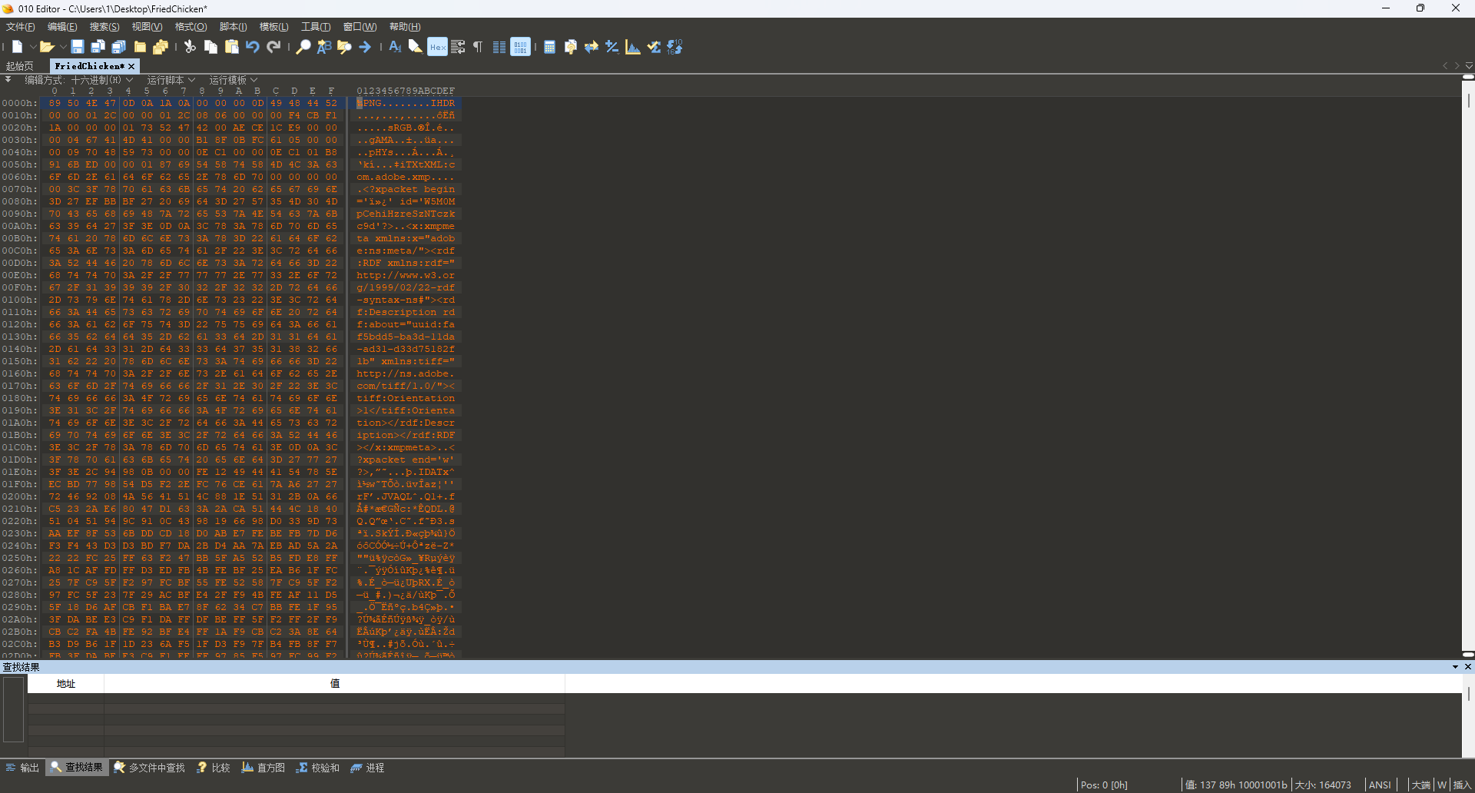Open the 编辑方式 十六进制(H) dropdown
Image resolution: width=1475 pixels, height=793 pixels.
(79, 80)
